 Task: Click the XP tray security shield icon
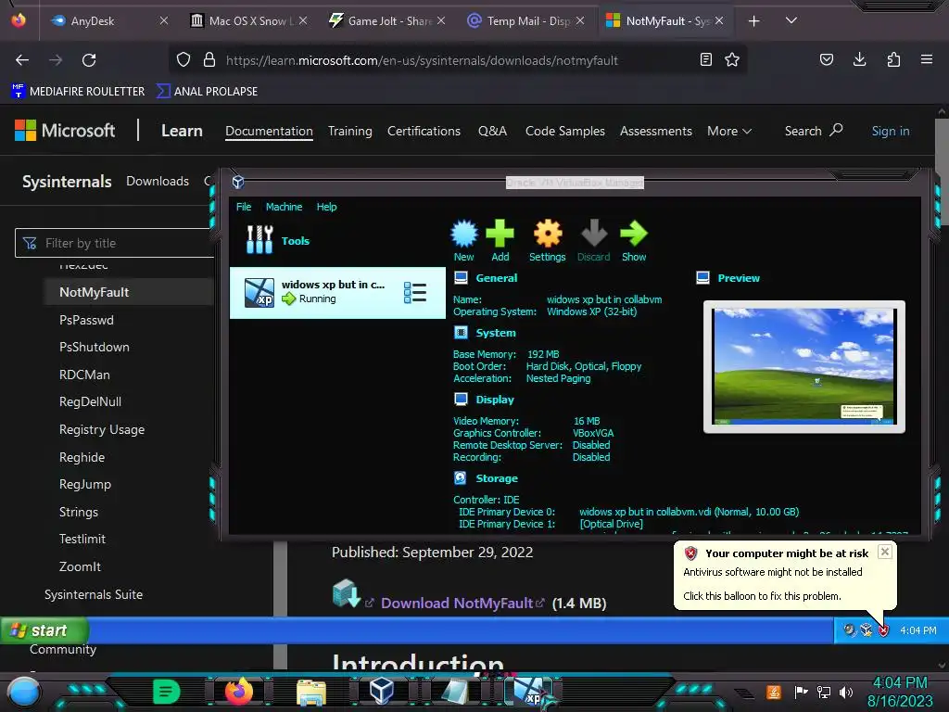(883, 630)
